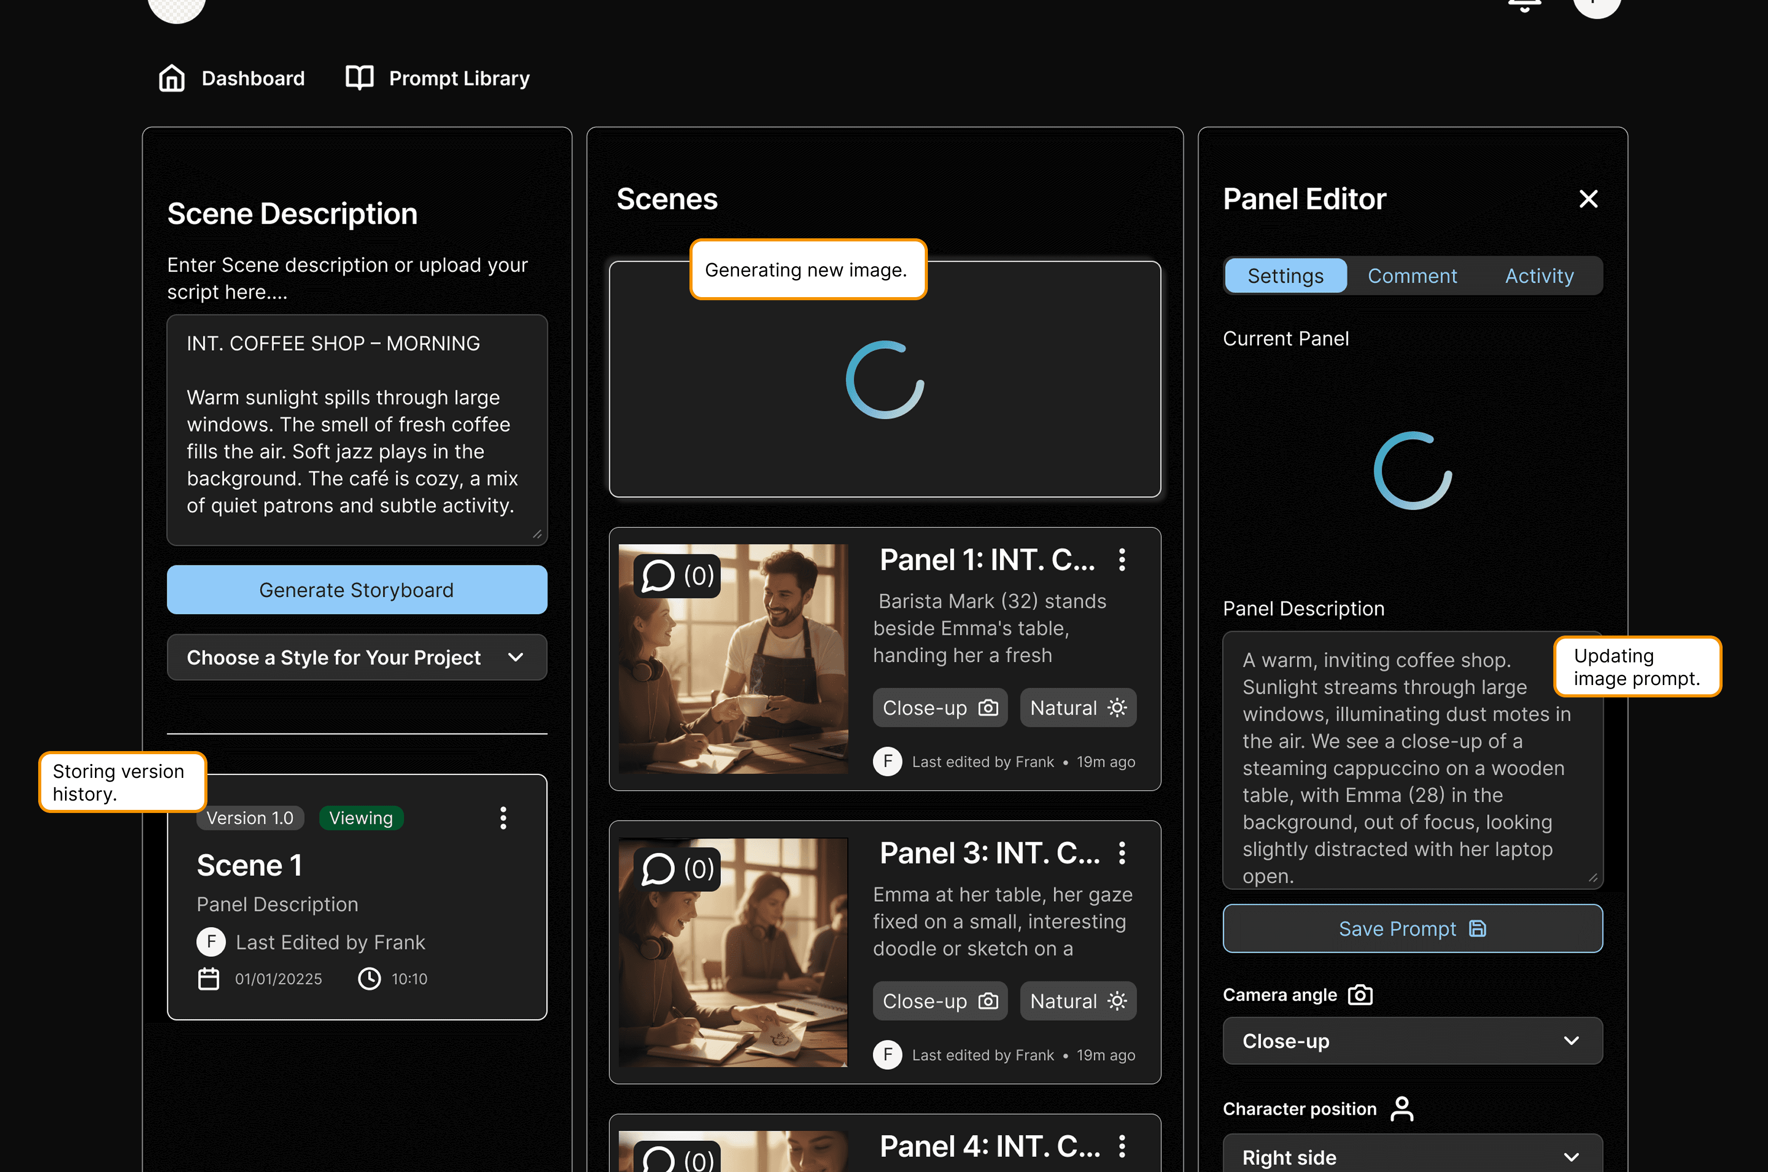Open Prompt Library book icon
Image resolution: width=1768 pixels, height=1172 pixels.
[x=360, y=78]
